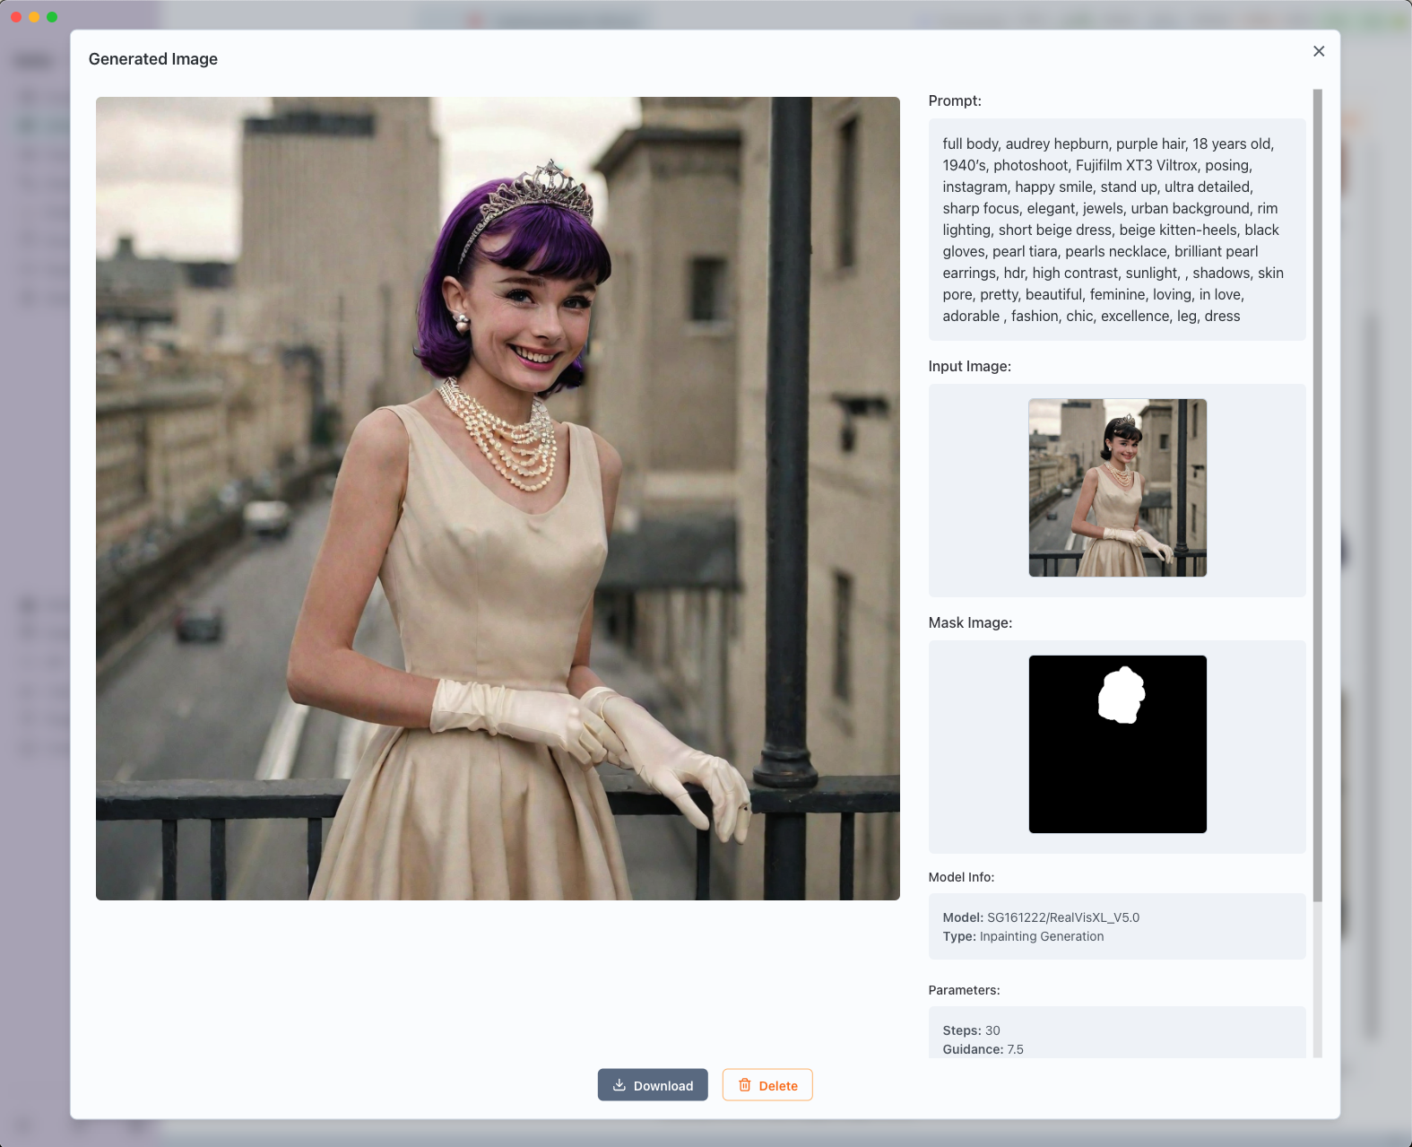Click the Inpainting Generation type text

(1041, 936)
